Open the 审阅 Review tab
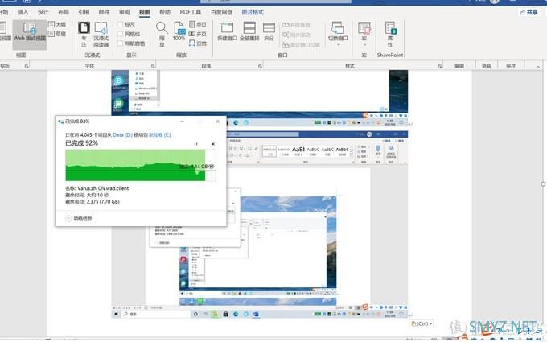Image resolution: width=547 pixels, height=342 pixels. click(x=124, y=12)
